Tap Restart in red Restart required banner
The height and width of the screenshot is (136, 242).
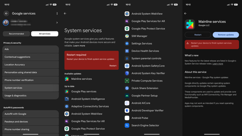pyautogui.click(x=113, y=66)
